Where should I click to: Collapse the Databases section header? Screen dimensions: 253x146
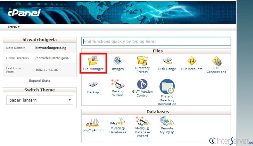pos(156,112)
